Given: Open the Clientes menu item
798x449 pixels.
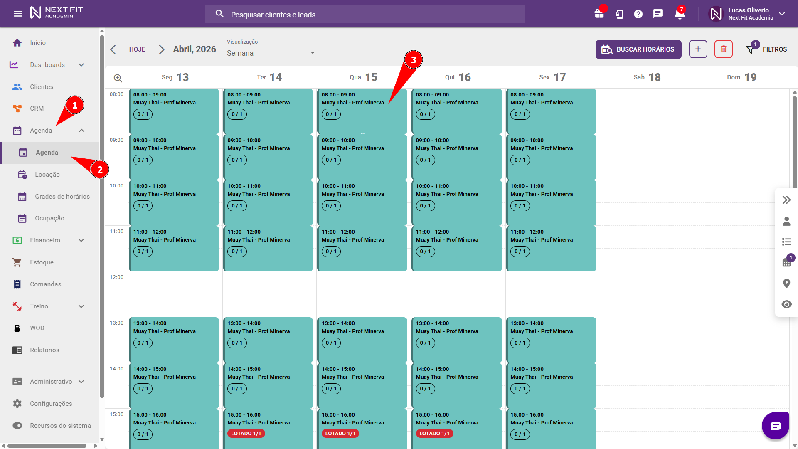Looking at the screenshot, I should tap(42, 86).
